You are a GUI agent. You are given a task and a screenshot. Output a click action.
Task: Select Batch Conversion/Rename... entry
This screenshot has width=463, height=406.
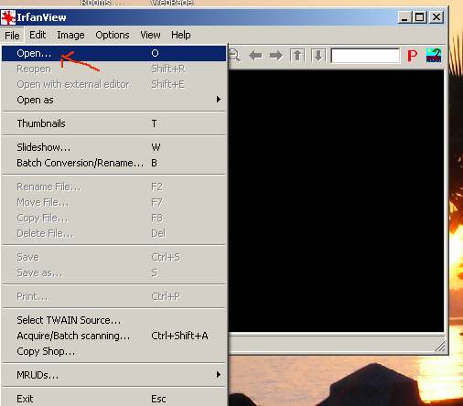(x=113, y=163)
